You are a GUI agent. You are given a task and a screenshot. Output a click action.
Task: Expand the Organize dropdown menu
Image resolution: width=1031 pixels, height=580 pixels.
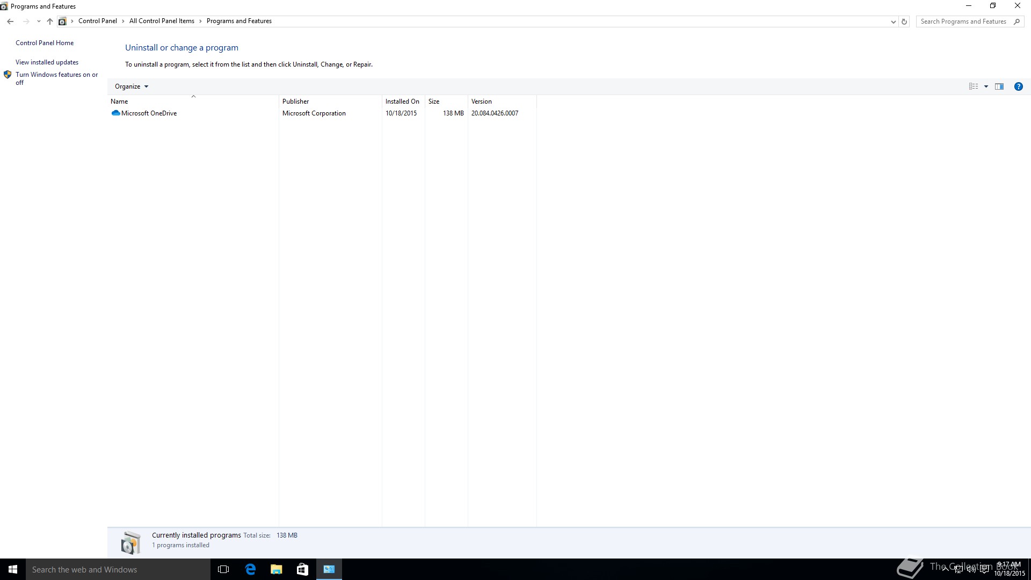[x=131, y=86]
